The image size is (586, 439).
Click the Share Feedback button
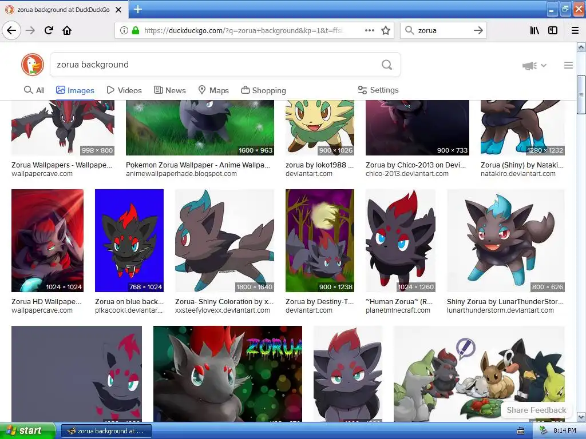[536, 410]
